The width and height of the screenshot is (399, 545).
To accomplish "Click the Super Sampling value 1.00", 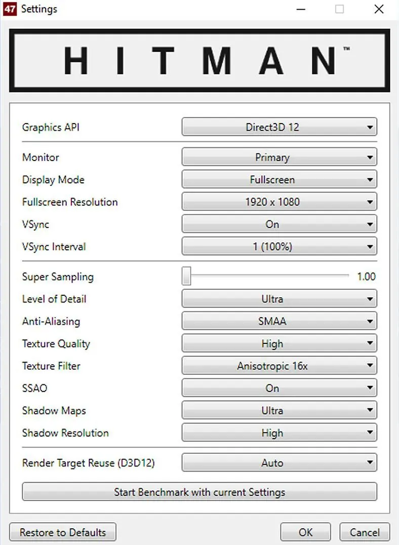I will (x=366, y=277).
